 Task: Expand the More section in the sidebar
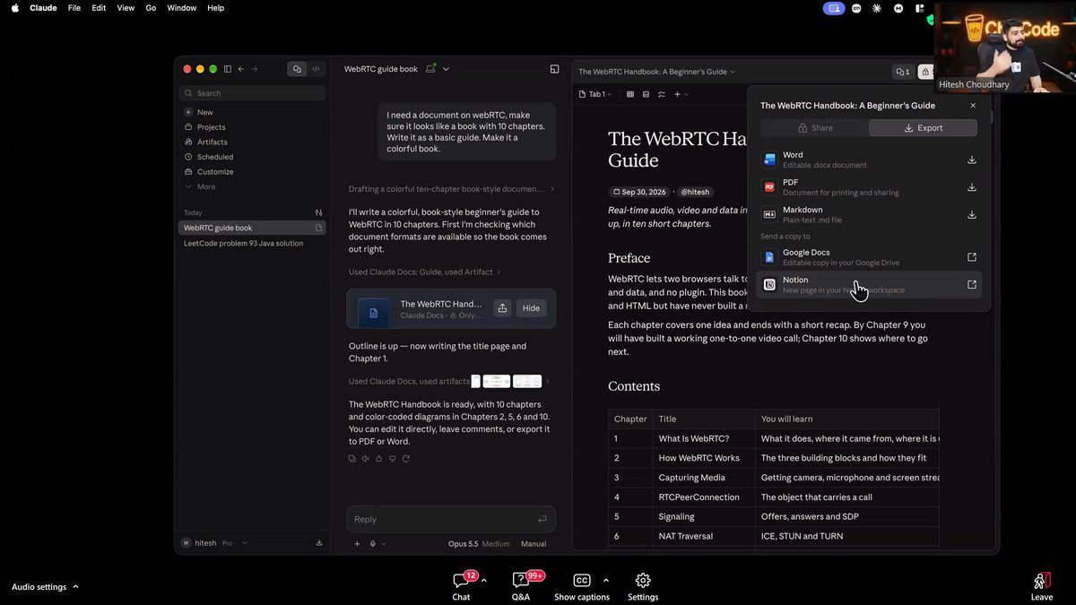[199, 186]
